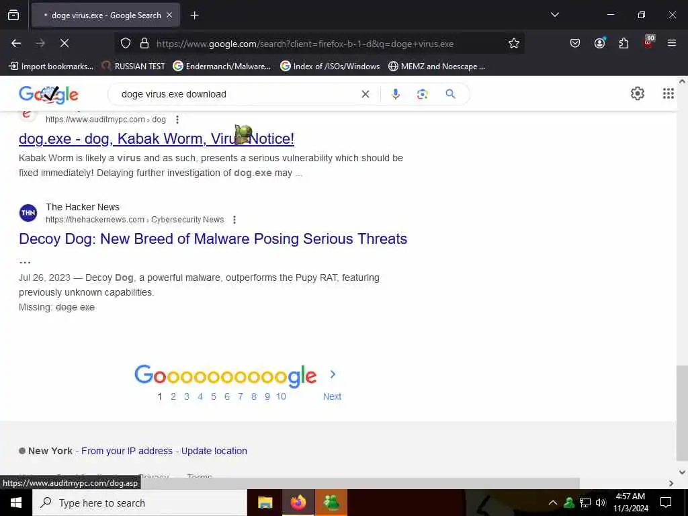
Task: Open Import bookmarks bookmark item
Action: [51, 67]
